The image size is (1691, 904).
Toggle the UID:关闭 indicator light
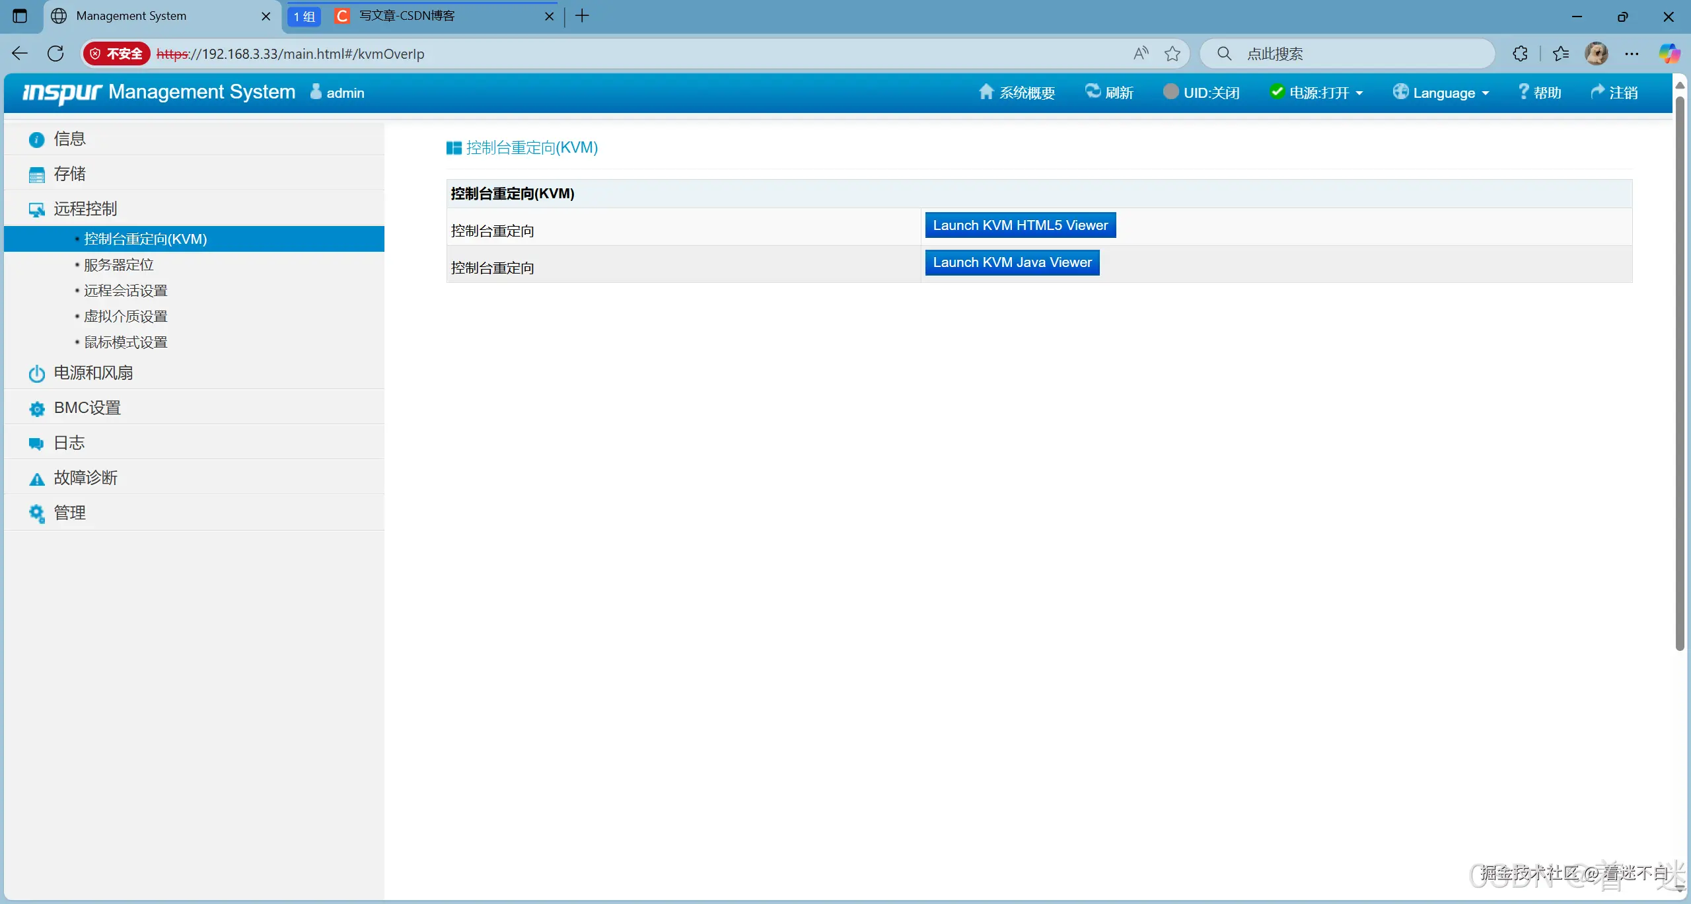[1170, 92]
